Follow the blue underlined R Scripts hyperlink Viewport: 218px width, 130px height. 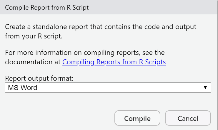pos(114,62)
